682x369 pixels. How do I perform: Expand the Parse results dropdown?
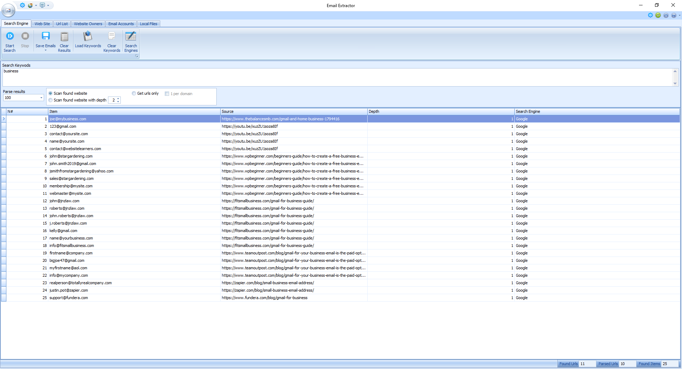coord(41,98)
